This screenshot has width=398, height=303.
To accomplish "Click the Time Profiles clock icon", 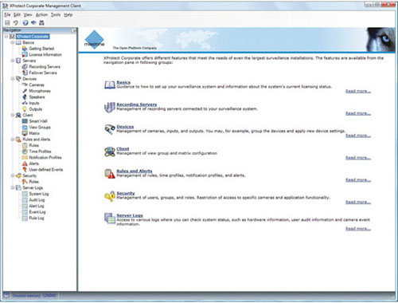I will [x=25, y=151].
